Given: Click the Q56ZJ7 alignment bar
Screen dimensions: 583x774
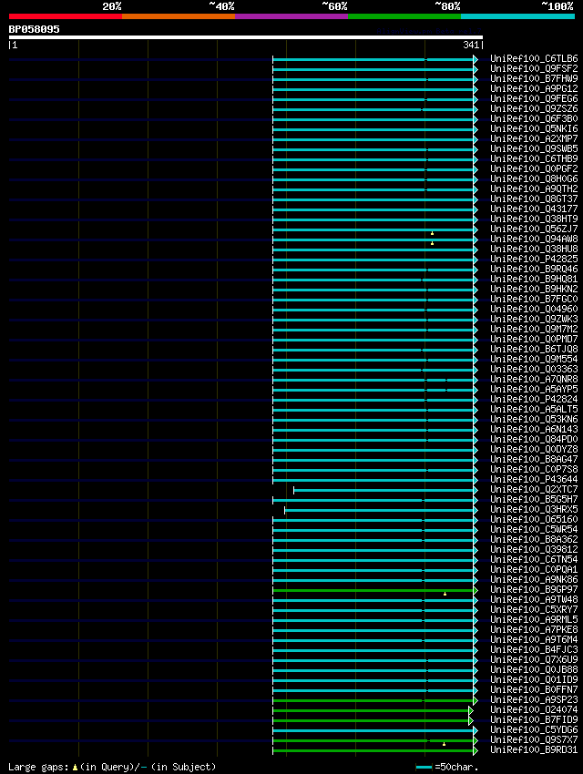Looking at the screenshot, I should [x=375, y=229].
